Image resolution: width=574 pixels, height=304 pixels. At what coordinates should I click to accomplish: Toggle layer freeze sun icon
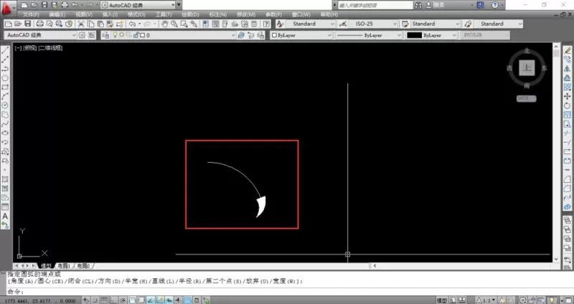(121, 35)
